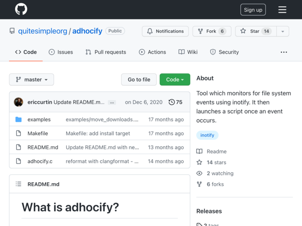The height and width of the screenshot is (226, 302).
Task: Open 'Makefile: add install target' commit
Action: [98, 133]
